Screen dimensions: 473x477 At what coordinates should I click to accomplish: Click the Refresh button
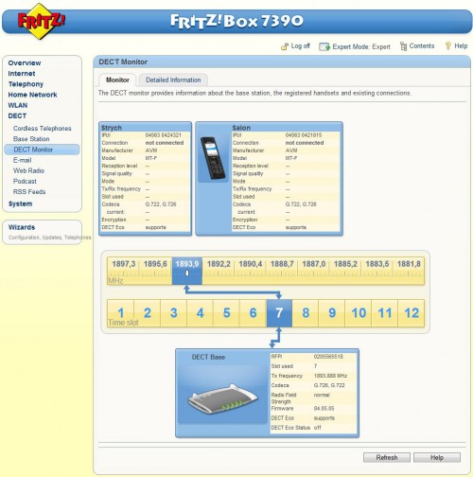click(387, 457)
